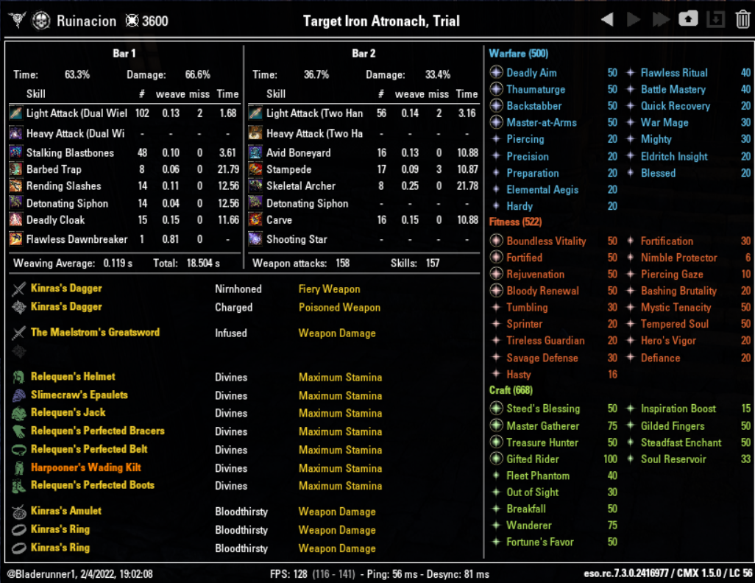Click the Warfare (500) champion header
The height and width of the screenshot is (583, 755).
(x=519, y=54)
